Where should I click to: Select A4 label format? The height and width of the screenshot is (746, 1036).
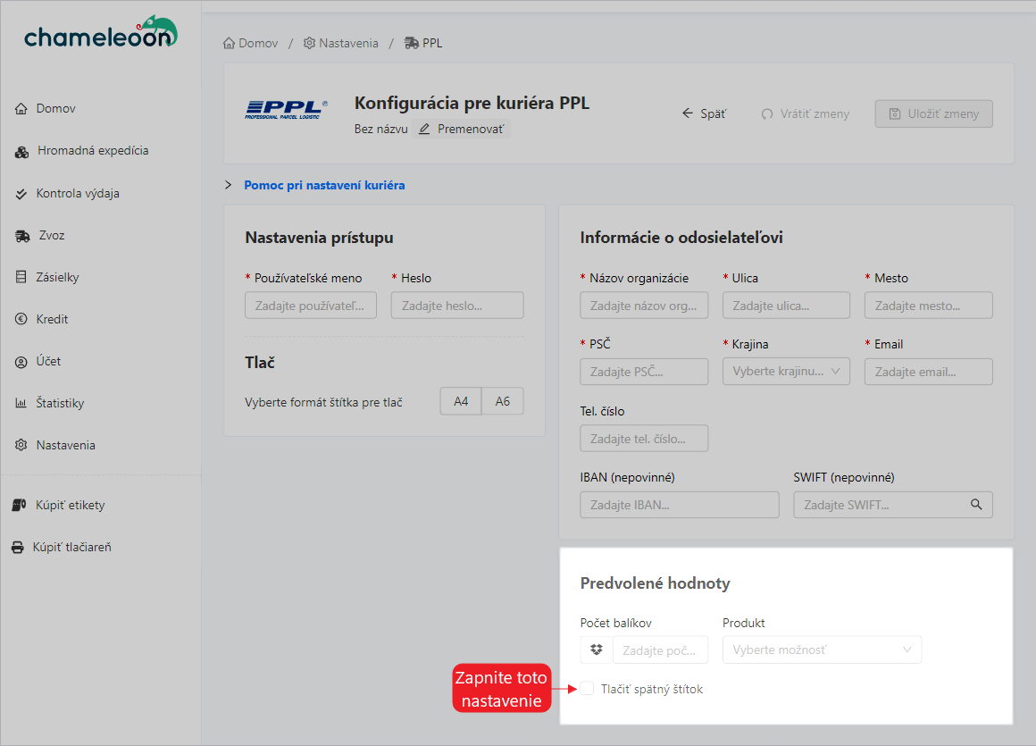point(461,402)
